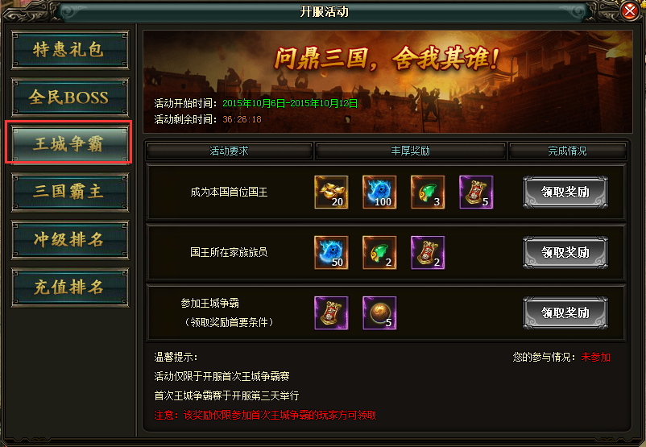
Task: Claim reward for 国王所在家族族员
Action: click(x=565, y=253)
